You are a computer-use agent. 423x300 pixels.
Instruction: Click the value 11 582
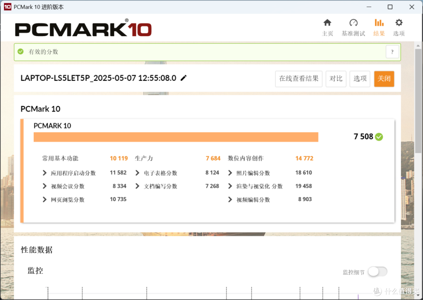[x=118, y=173]
